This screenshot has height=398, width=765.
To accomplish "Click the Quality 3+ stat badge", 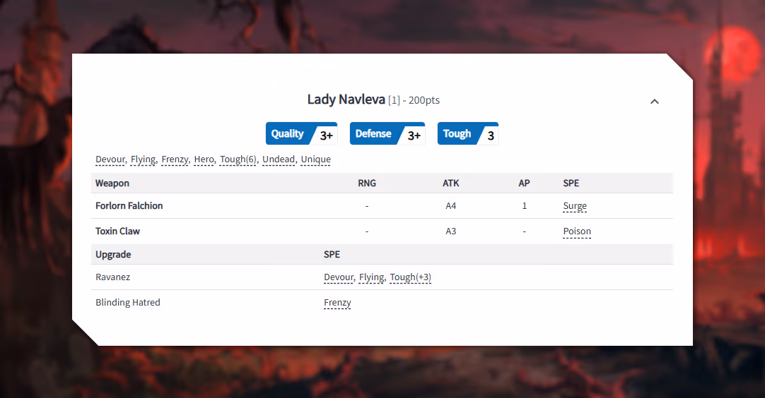I will click(301, 133).
